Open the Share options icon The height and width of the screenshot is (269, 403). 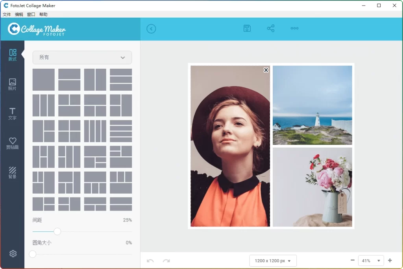point(270,28)
